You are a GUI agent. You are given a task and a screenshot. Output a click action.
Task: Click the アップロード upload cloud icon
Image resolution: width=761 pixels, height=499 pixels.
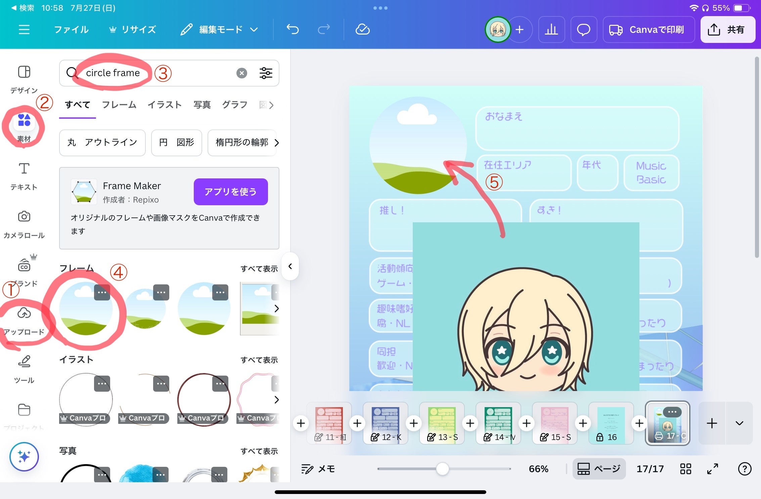tap(24, 314)
